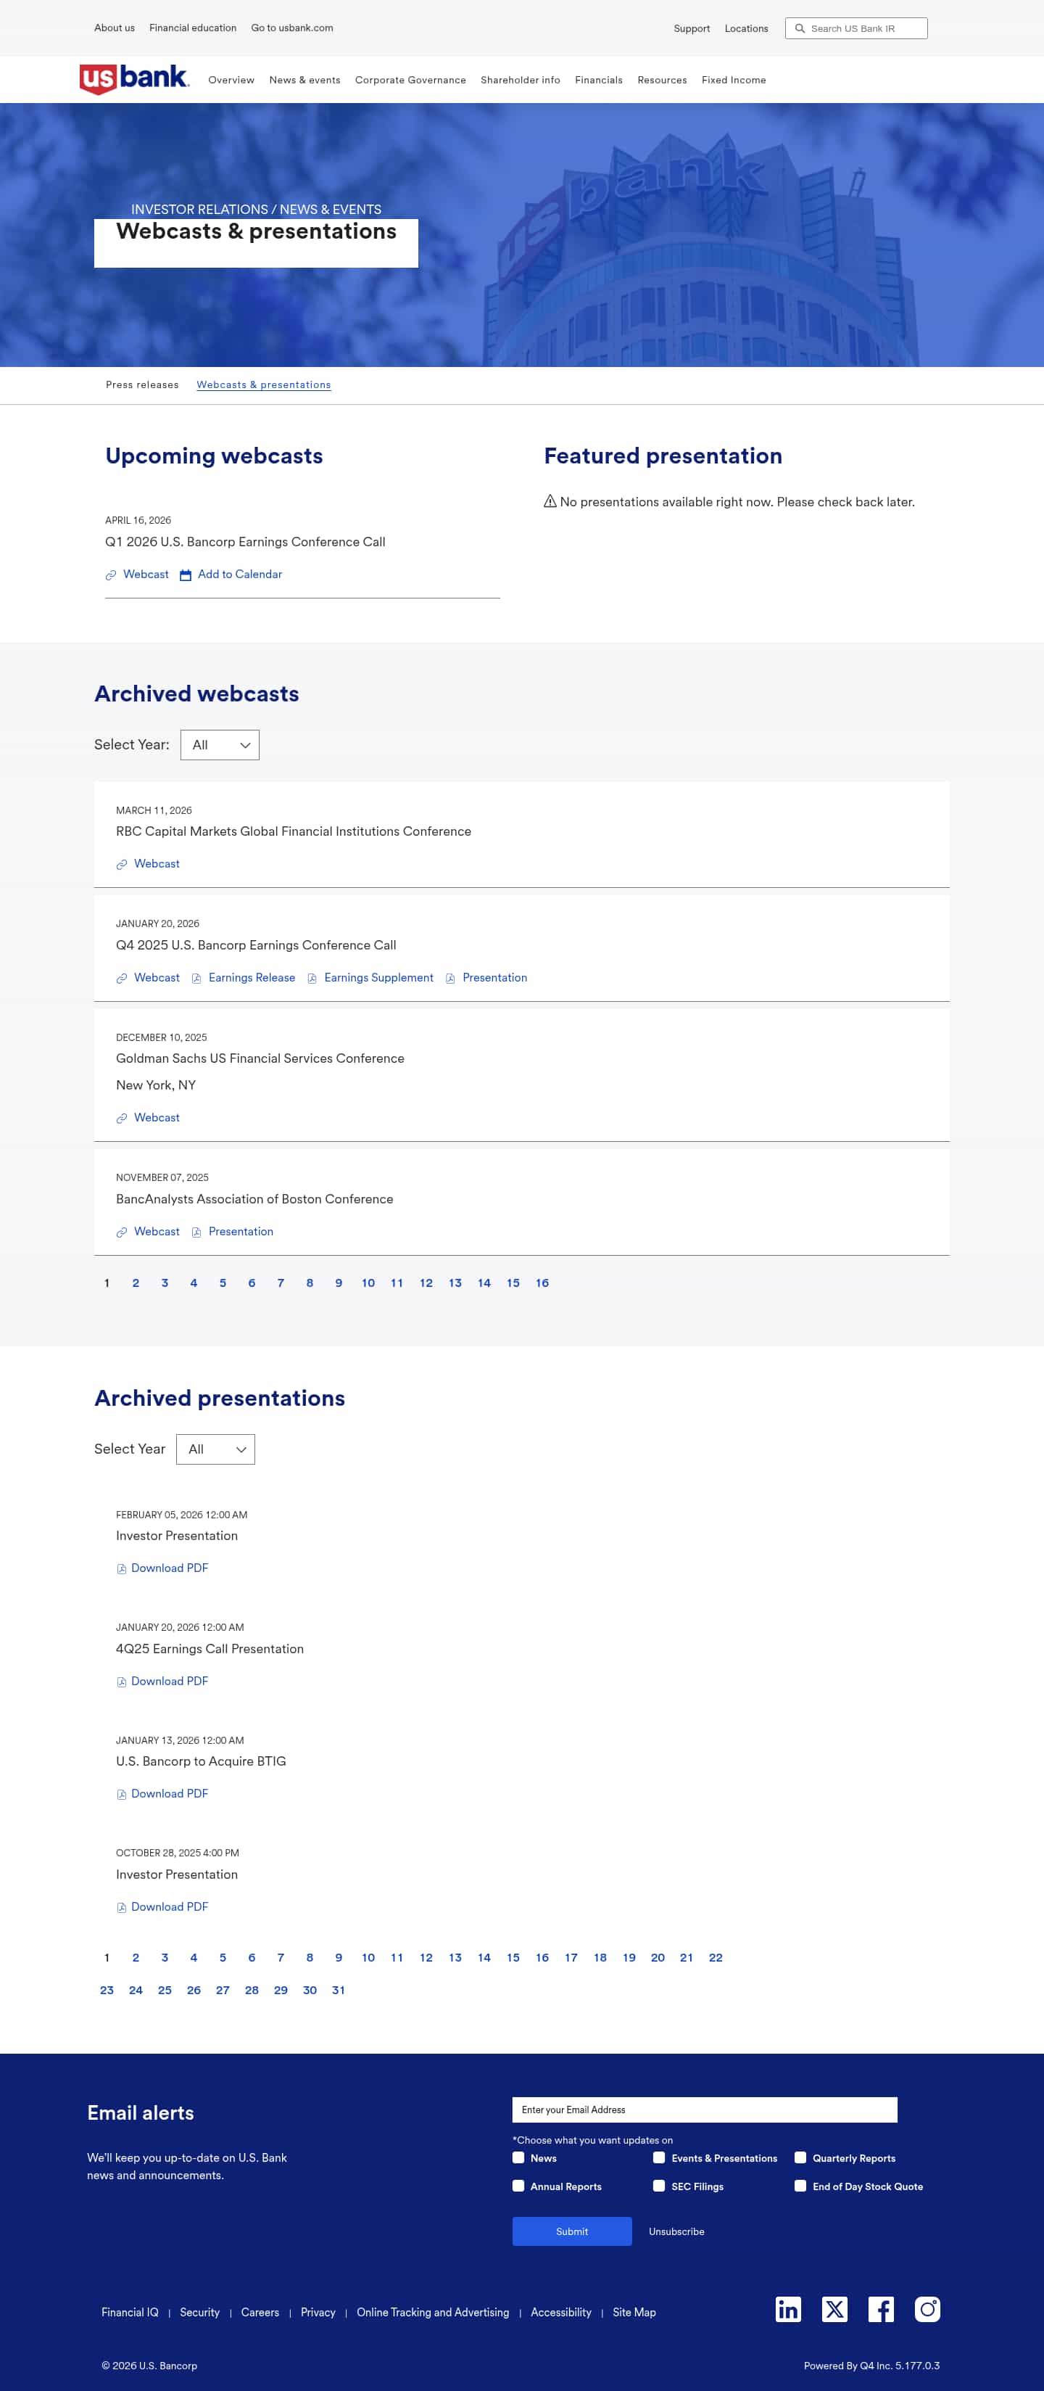Expand the Archived presentations year dropdown

tap(215, 1450)
